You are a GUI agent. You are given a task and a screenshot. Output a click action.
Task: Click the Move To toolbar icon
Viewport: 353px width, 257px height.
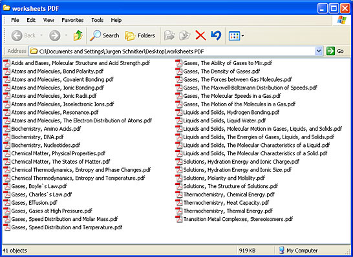(169, 35)
